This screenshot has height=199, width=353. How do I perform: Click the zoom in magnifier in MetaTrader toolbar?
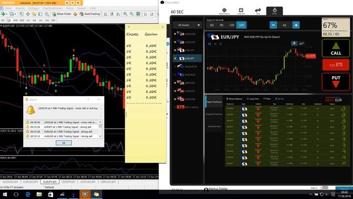125,14
